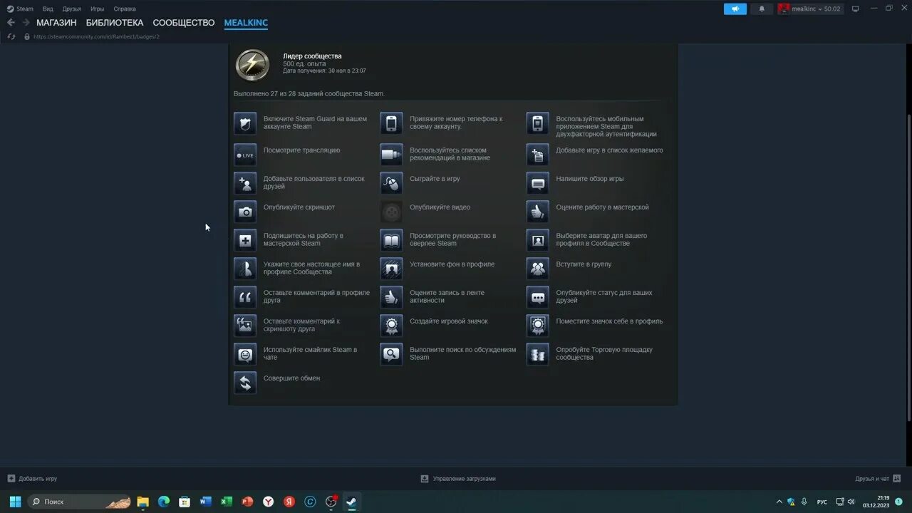Click the Community Market coins icon
The height and width of the screenshot is (513, 912).
[x=538, y=354]
